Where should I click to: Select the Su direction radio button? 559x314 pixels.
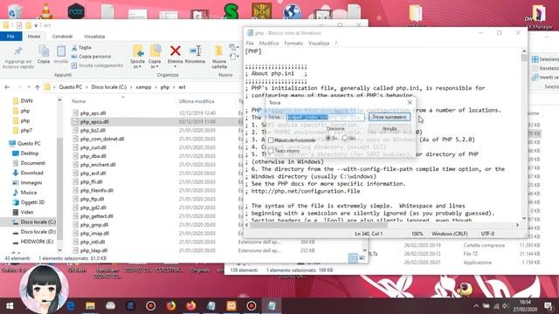[328, 138]
